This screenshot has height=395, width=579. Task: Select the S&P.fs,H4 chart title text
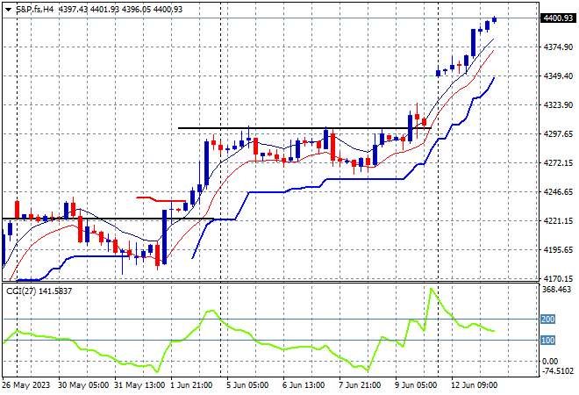click(35, 10)
